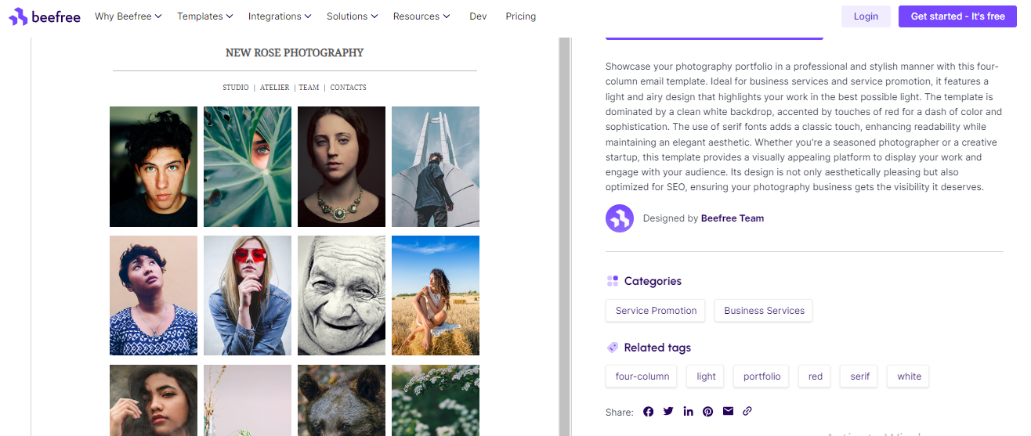The height and width of the screenshot is (436, 1031).
Task: Open the Solutions dropdown menu
Action: click(x=352, y=16)
